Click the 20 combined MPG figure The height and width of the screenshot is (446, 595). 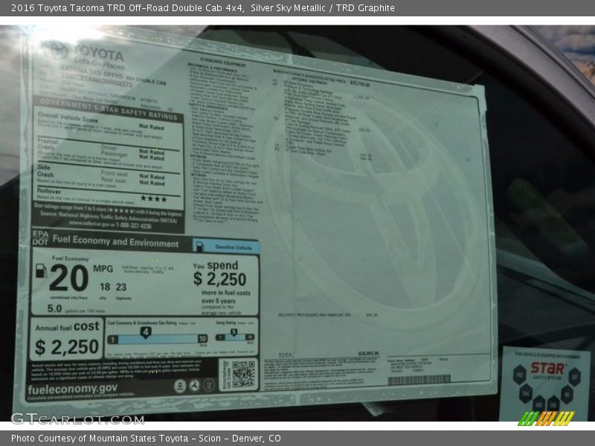68,277
